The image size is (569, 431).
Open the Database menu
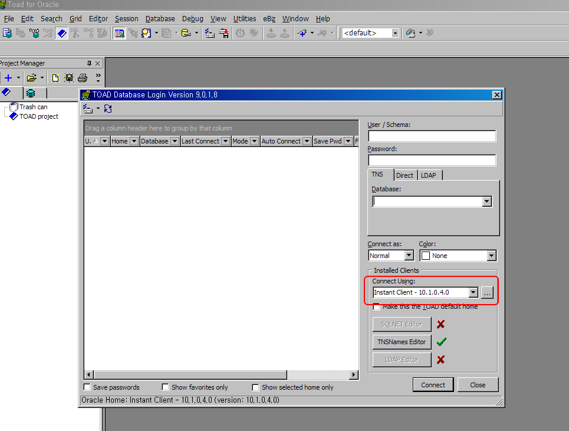tap(160, 18)
